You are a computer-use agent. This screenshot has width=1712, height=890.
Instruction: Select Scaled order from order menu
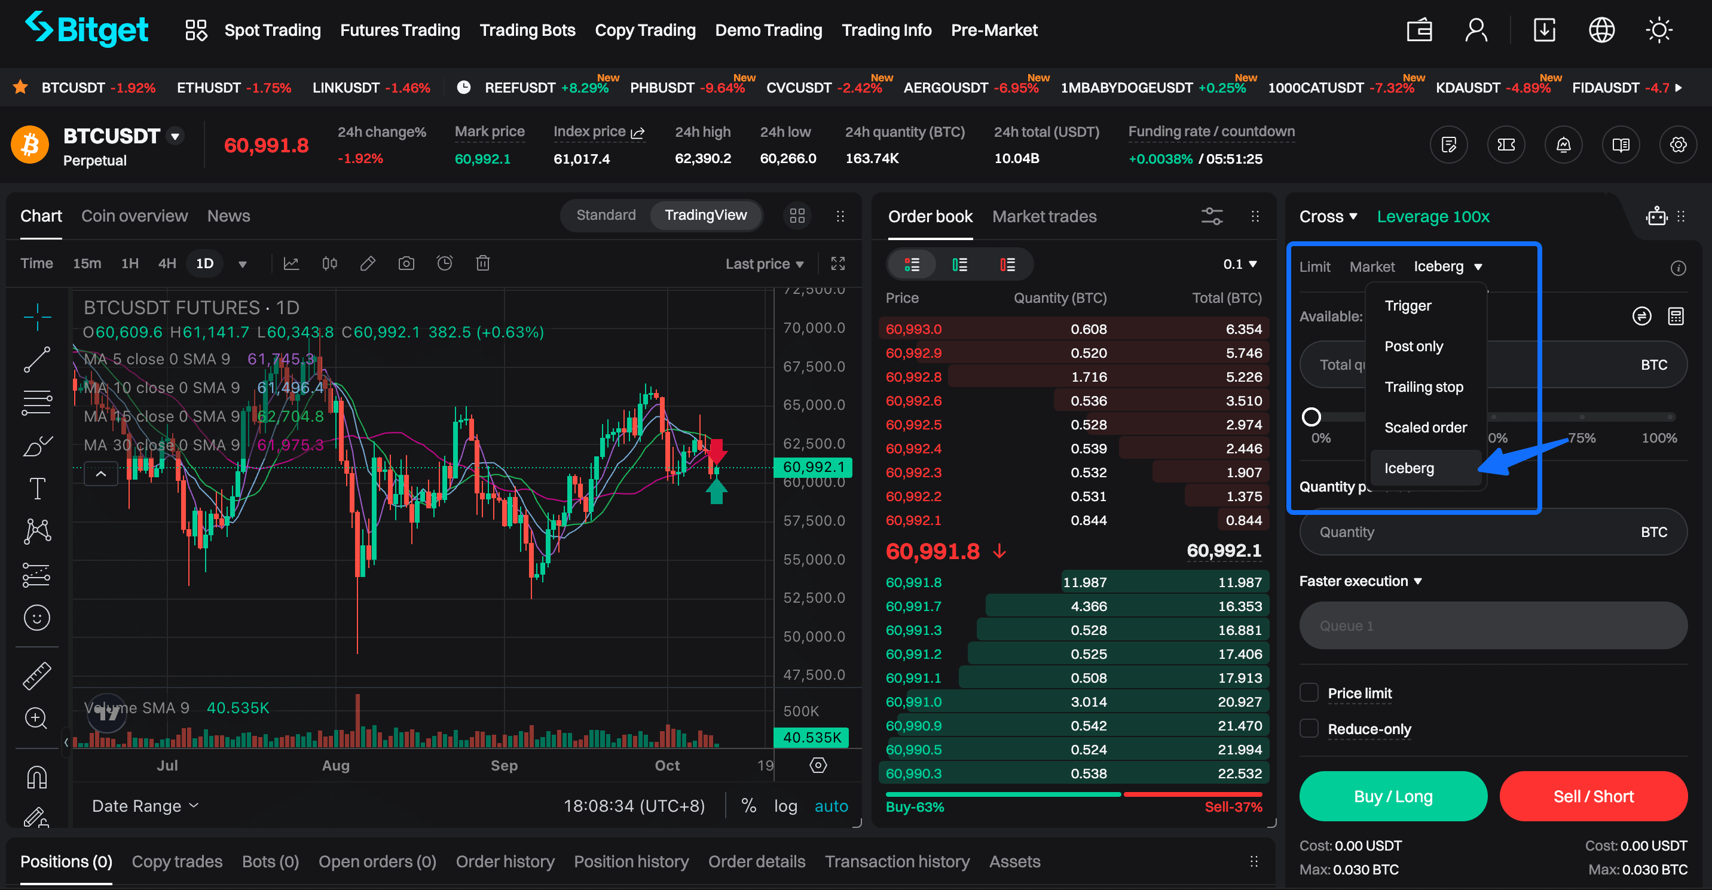click(1426, 428)
